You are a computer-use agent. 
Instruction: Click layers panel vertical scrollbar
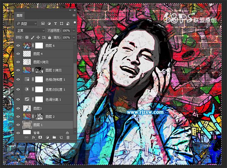(75, 95)
